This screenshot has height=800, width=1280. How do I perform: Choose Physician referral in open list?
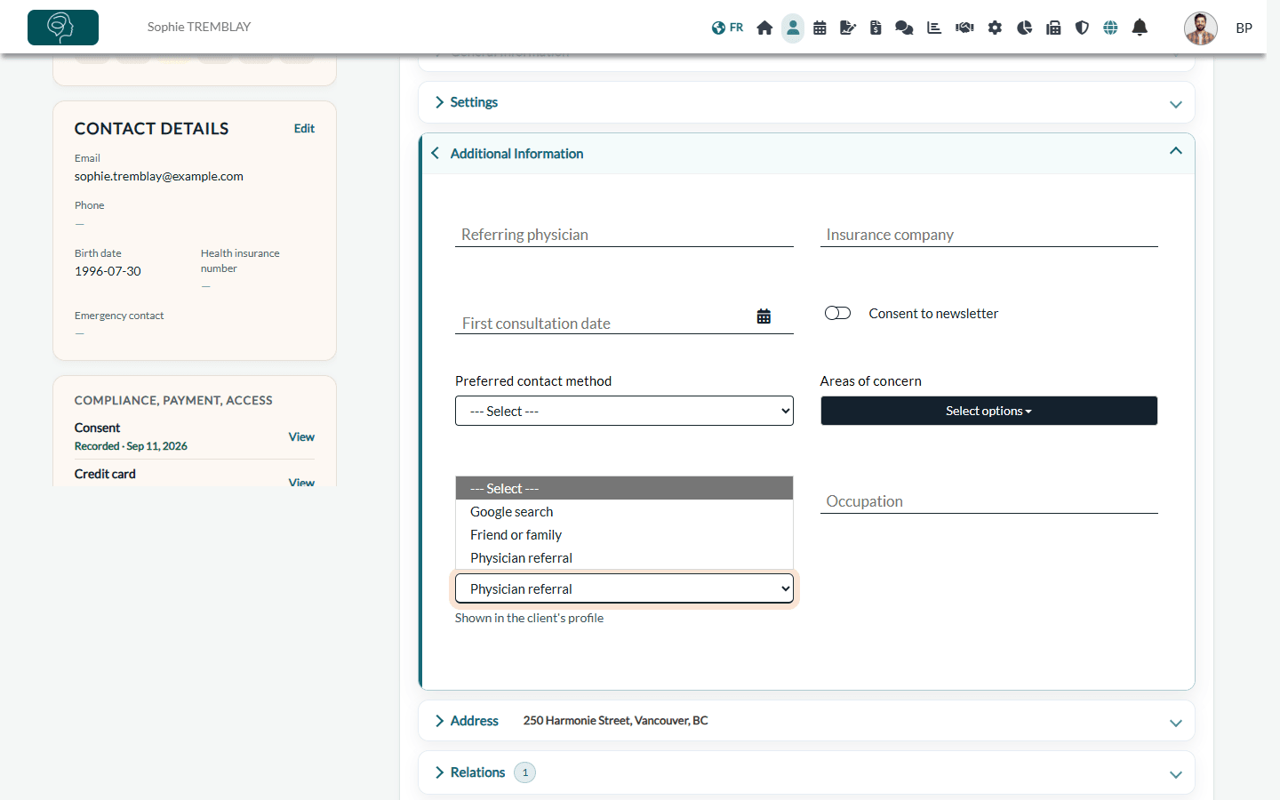tap(624, 558)
